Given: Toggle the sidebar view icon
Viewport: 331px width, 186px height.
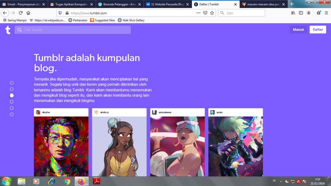Looking at the screenshot, I should coord(301,13).
